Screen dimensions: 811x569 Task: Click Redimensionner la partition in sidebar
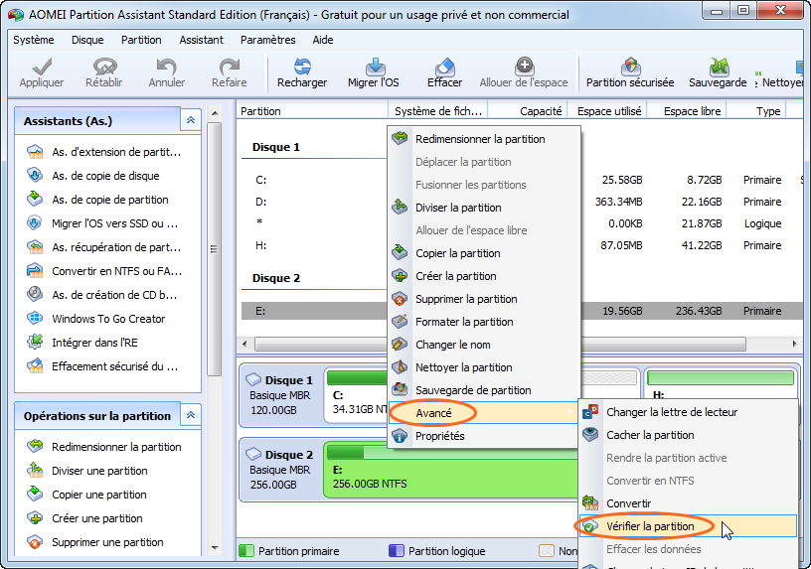pos(105,447)
